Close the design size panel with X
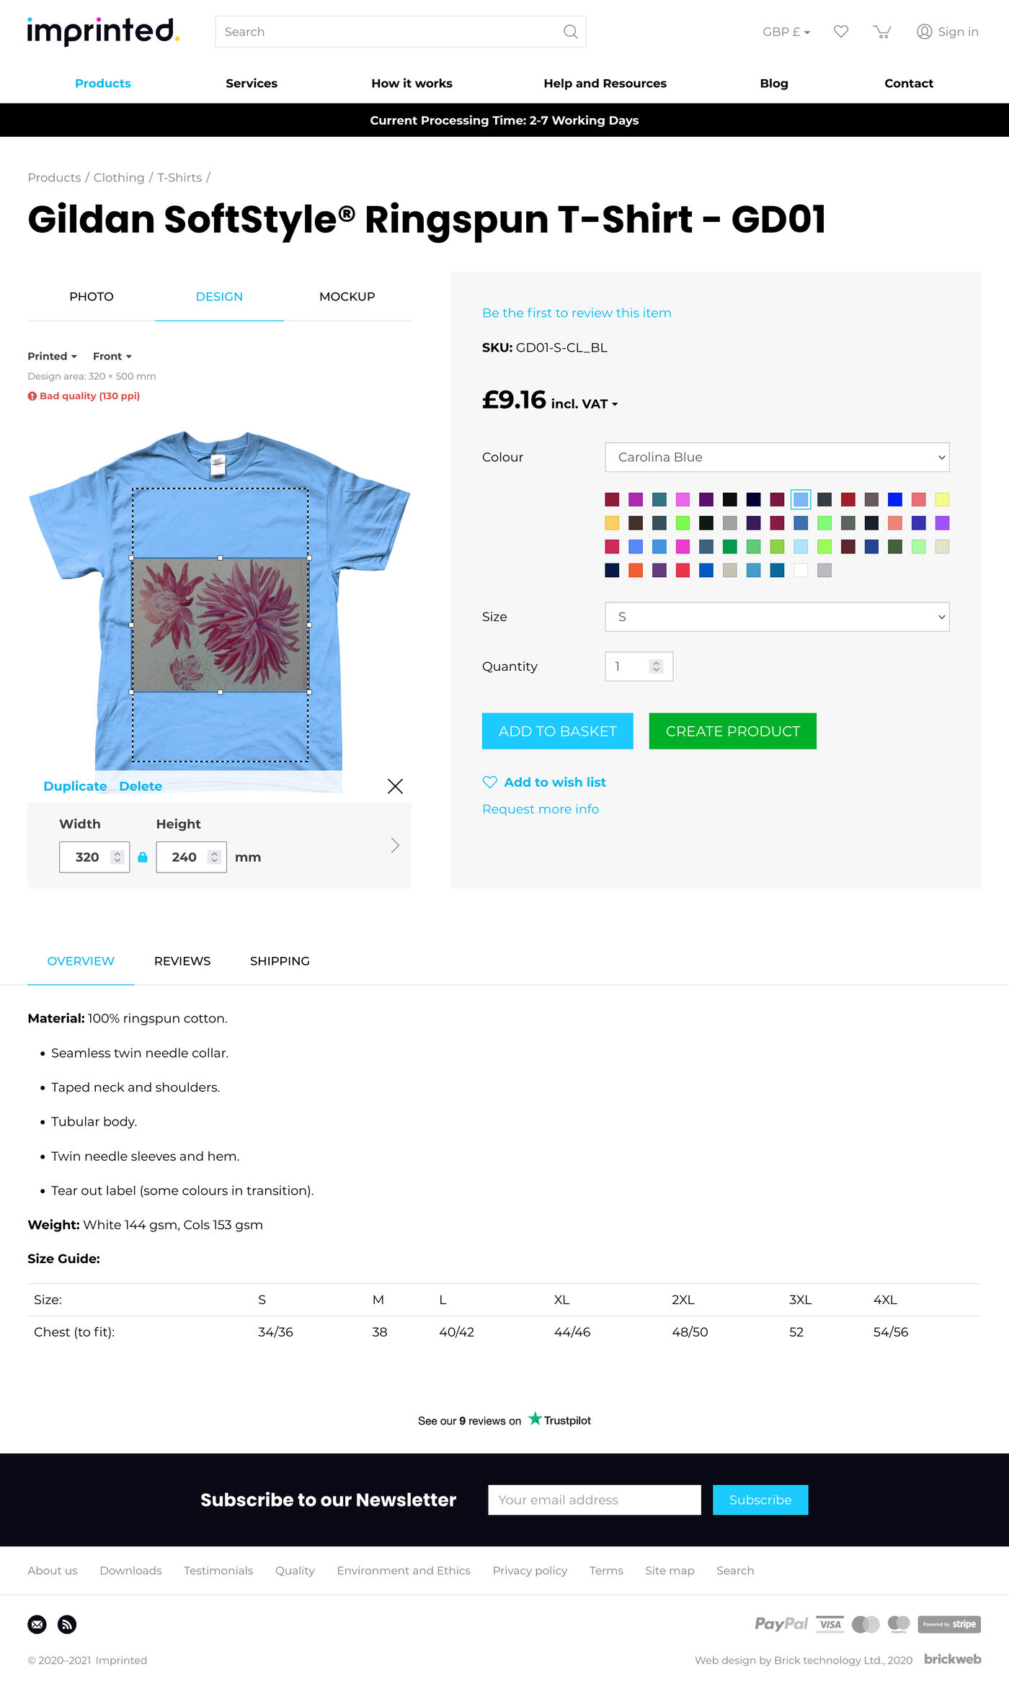 click(395, 786)
